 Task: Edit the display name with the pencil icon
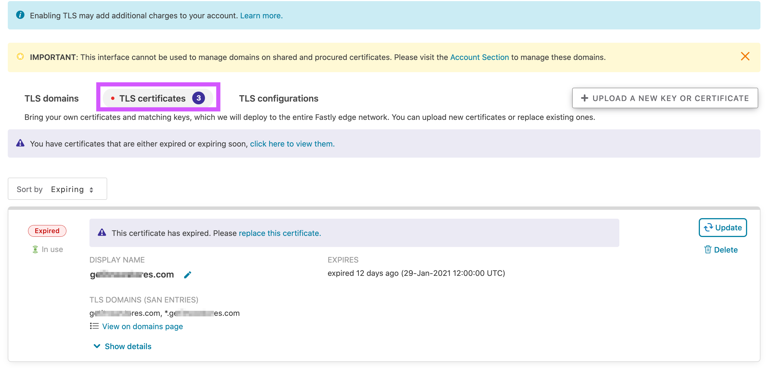click(x=188, y=274)
